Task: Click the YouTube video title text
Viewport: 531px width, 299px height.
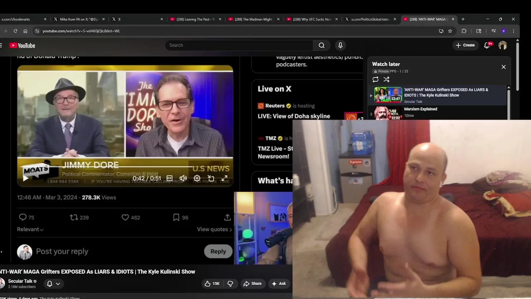Action: [x=97, y=272]
